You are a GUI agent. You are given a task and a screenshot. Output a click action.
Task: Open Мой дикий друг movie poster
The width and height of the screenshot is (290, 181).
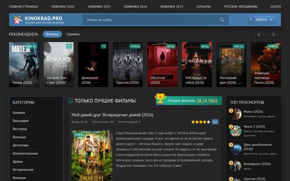click(92, 156)
